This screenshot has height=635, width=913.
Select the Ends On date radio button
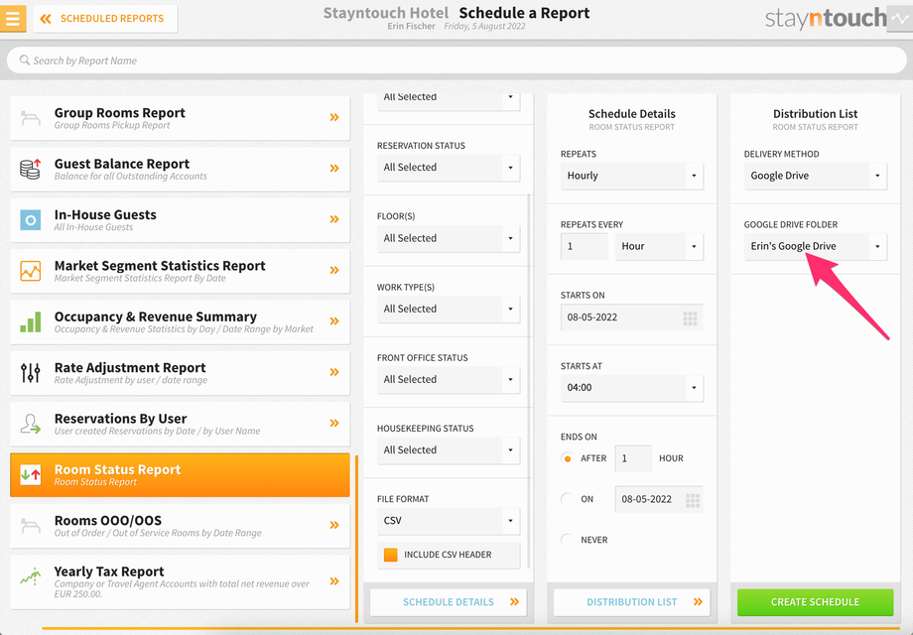567,499
